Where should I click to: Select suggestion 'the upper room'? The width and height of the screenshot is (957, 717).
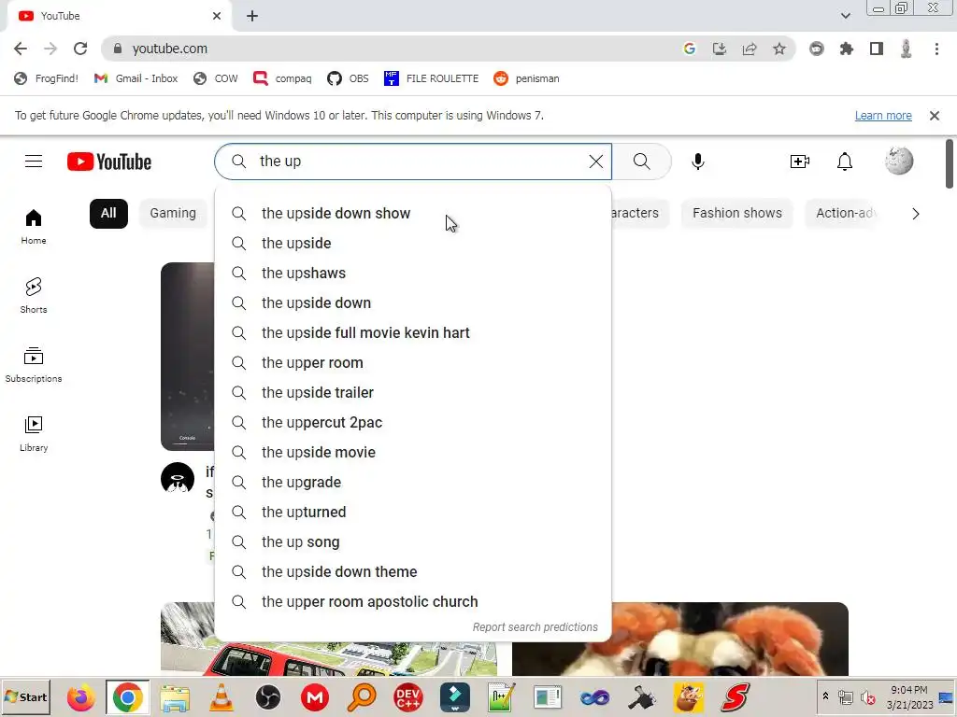(x=413, y=363)
